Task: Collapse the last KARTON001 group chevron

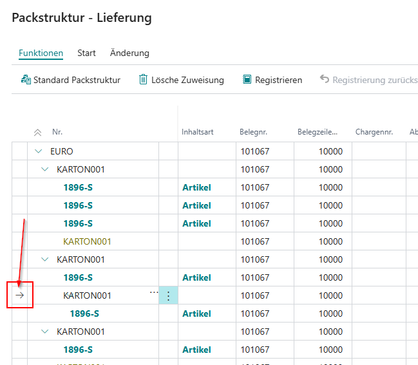Action: [45, 332]
